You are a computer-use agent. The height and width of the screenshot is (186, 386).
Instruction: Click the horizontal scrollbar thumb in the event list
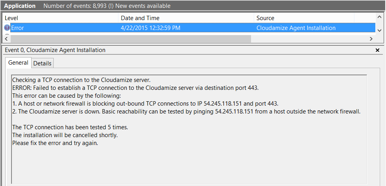[x=130, y=39]
